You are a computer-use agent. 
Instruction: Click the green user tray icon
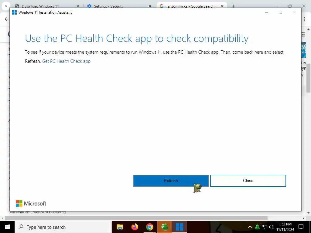coord(257,227)
